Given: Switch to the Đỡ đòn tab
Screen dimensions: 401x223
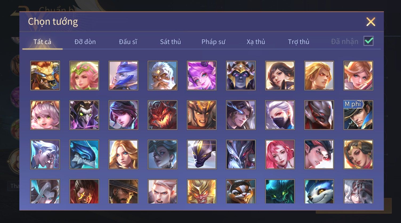Looking at the screenshot, I should click(85, 42).
